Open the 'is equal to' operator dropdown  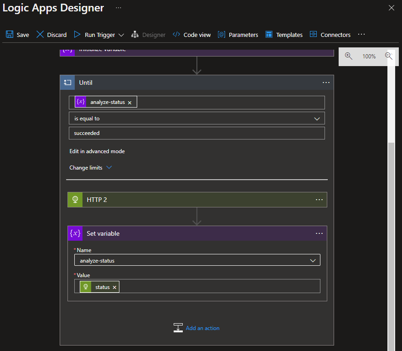(x=317, y=119)
